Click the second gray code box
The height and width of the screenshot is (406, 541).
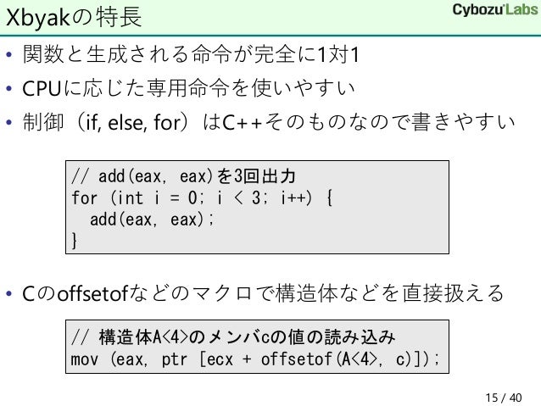click(257, 347)
